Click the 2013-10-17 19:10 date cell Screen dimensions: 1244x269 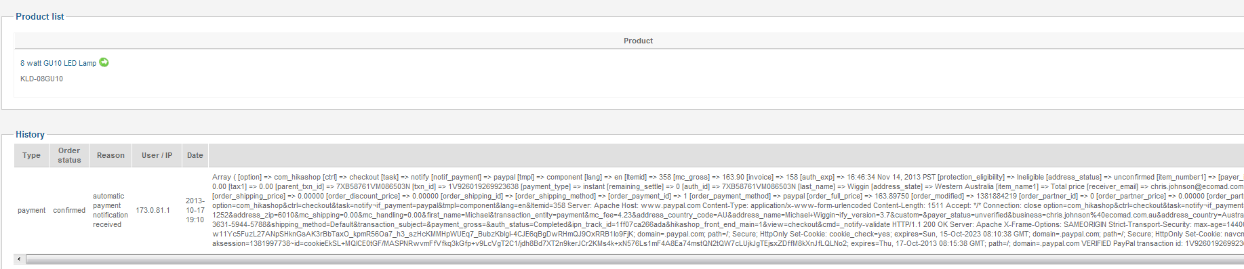[195, 210]
